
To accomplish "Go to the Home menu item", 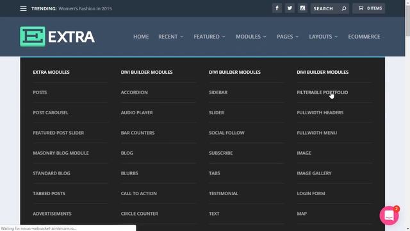I will click(x=141, y=37).
